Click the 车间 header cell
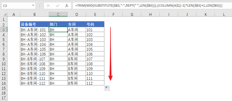Viewport: 232px width, 101px height. click(76, 24)
